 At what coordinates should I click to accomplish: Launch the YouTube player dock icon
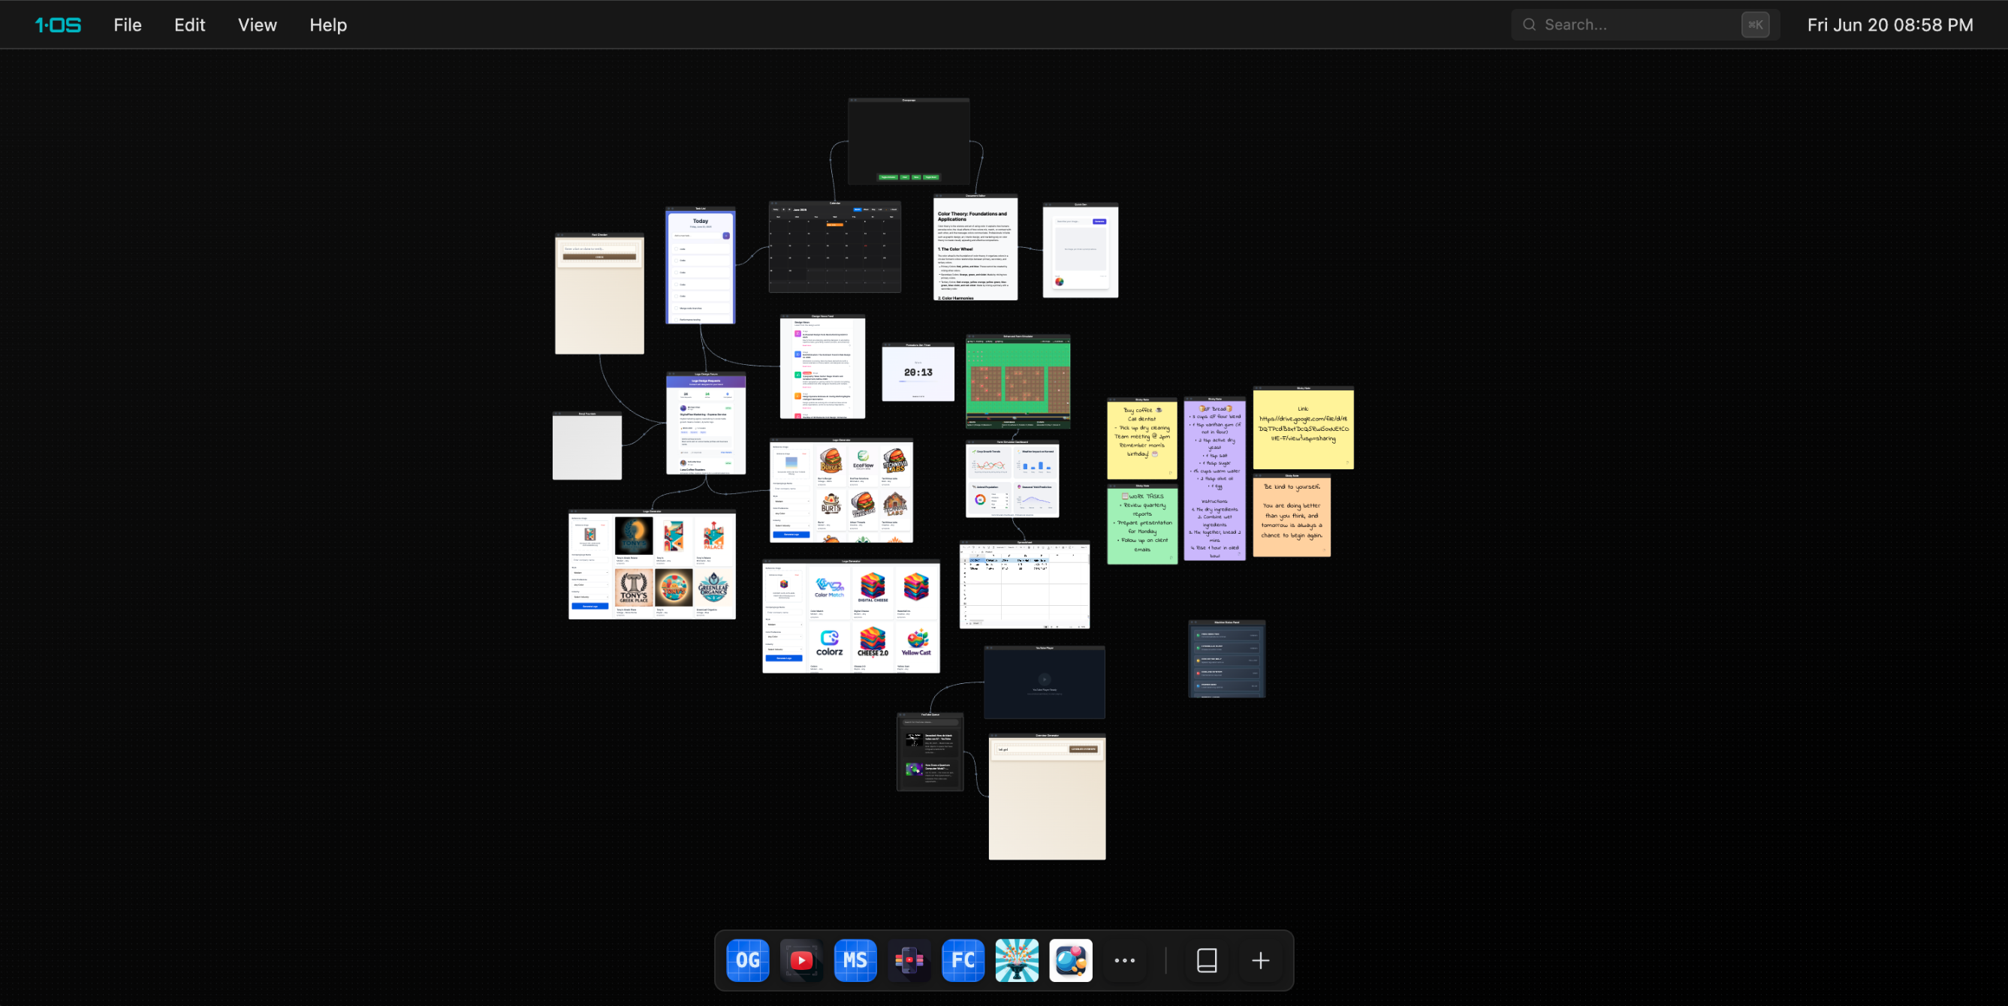point(800,960)
